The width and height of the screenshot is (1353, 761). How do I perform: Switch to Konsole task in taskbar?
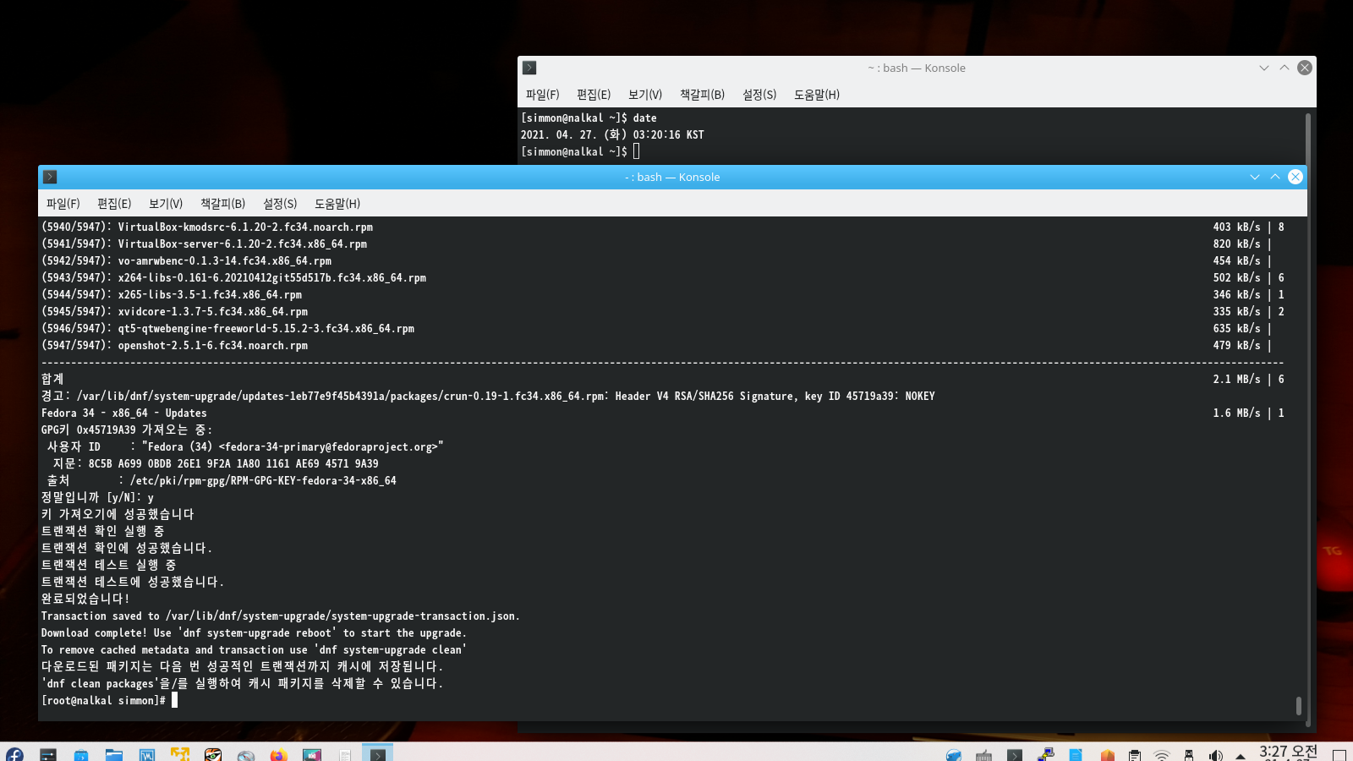tap(378, 753)
